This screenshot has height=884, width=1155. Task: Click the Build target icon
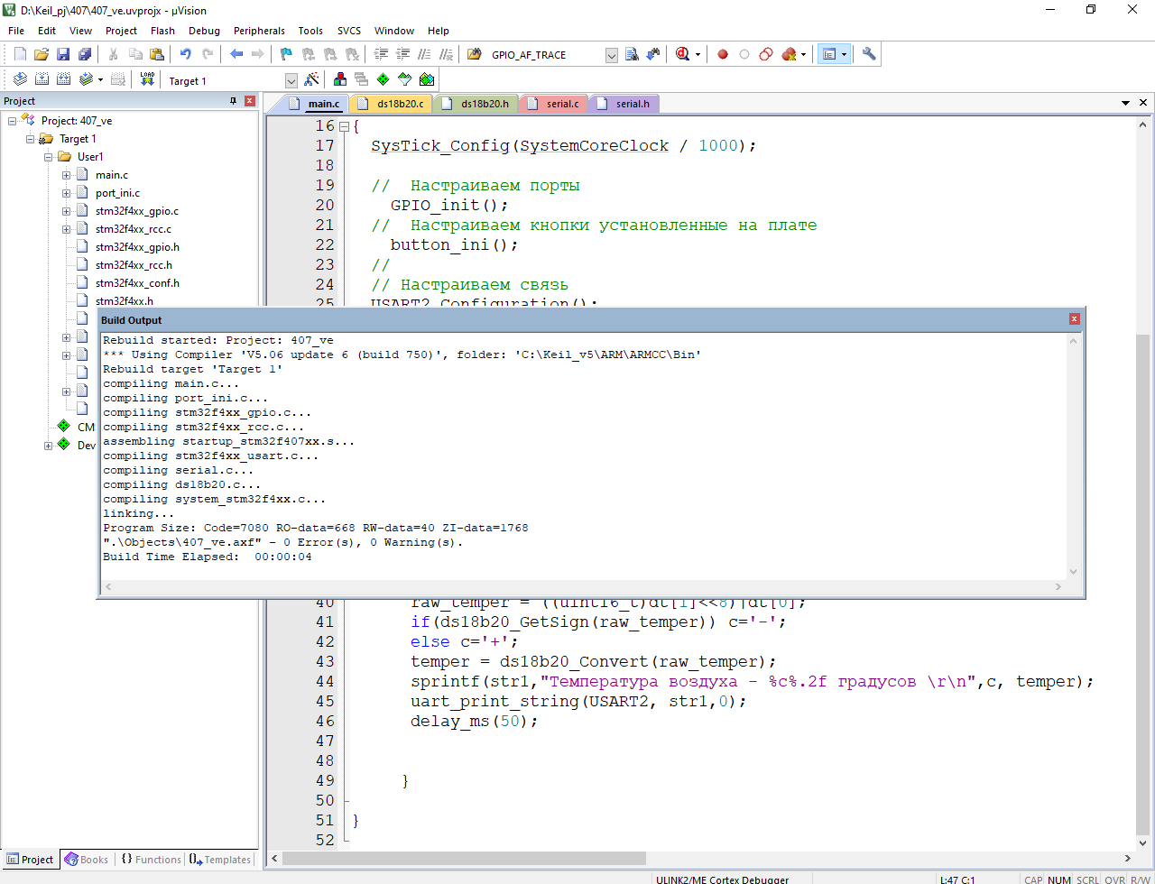pos(42,79)
